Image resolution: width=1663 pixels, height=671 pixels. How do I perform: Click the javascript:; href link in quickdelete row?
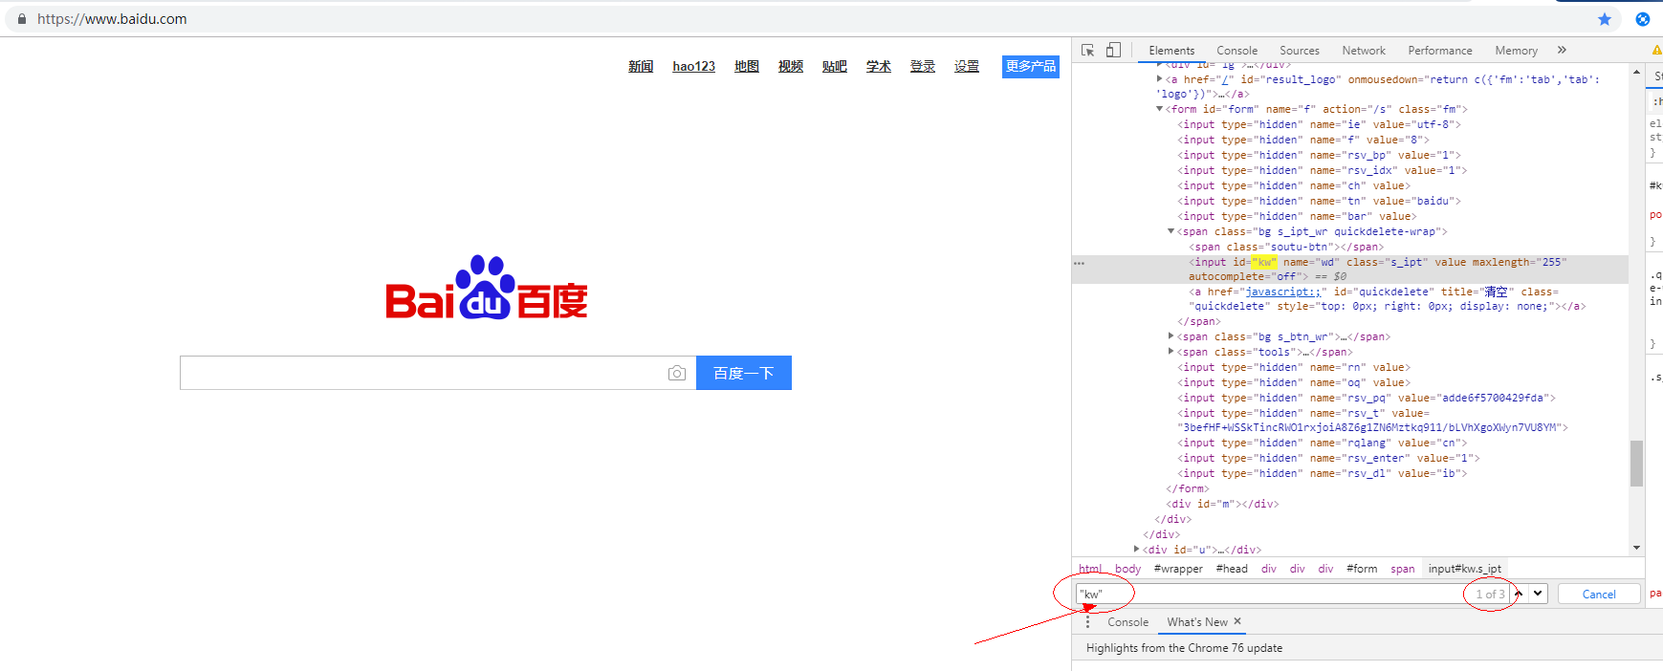click(1283, 292)
